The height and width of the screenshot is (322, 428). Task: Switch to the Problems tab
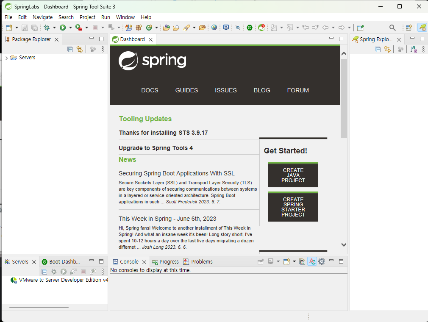click(198, 262)
